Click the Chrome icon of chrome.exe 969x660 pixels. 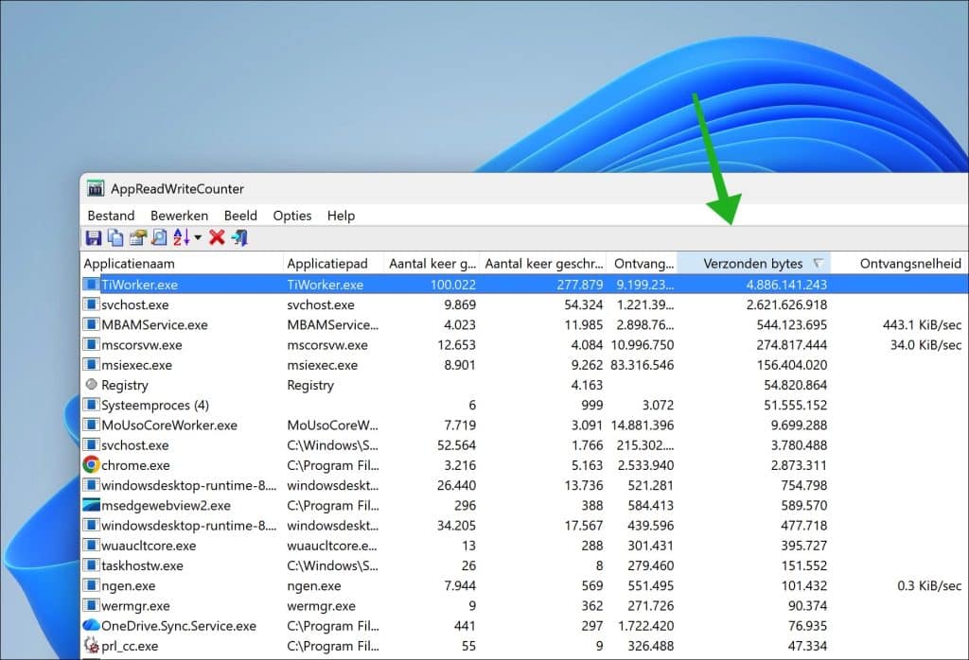tap(91, 464)
